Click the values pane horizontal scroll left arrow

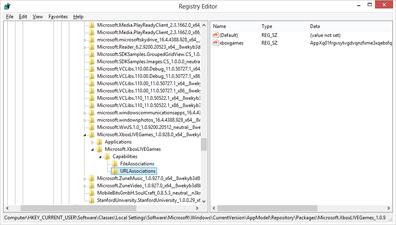coord(214,208)
